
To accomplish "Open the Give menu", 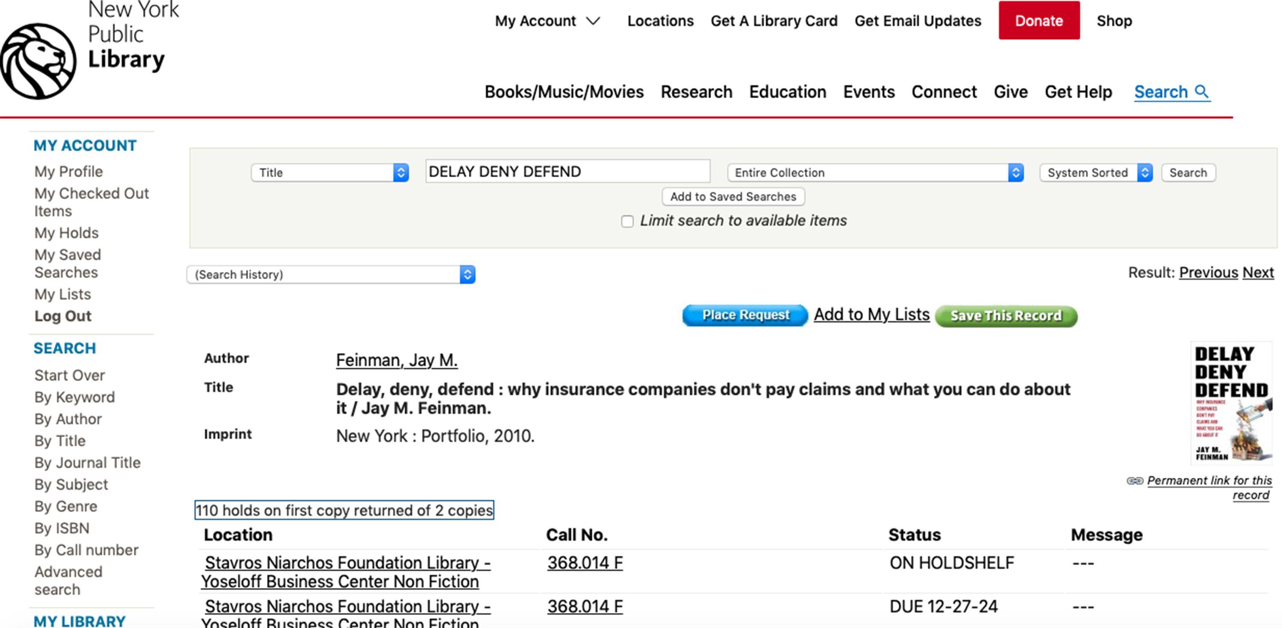I will (x=1010, y=92).
